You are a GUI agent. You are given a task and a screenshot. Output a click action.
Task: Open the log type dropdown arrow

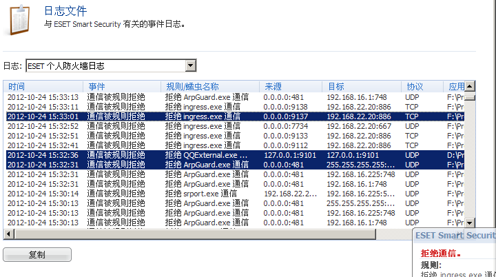tap(190, 66)
